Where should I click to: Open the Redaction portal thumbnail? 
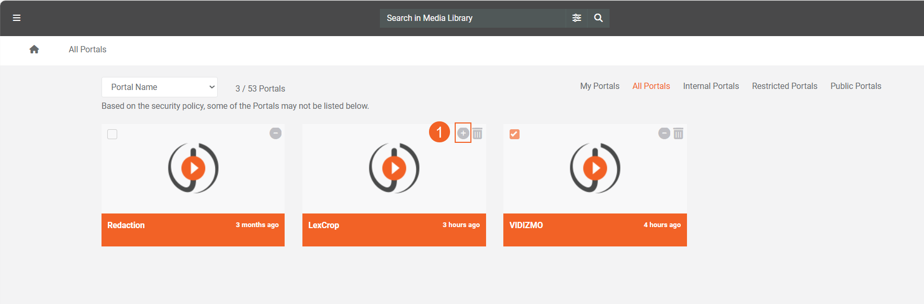[193, 168]
